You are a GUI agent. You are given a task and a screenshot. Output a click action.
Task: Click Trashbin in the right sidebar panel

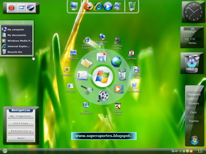tap(194, 121)
